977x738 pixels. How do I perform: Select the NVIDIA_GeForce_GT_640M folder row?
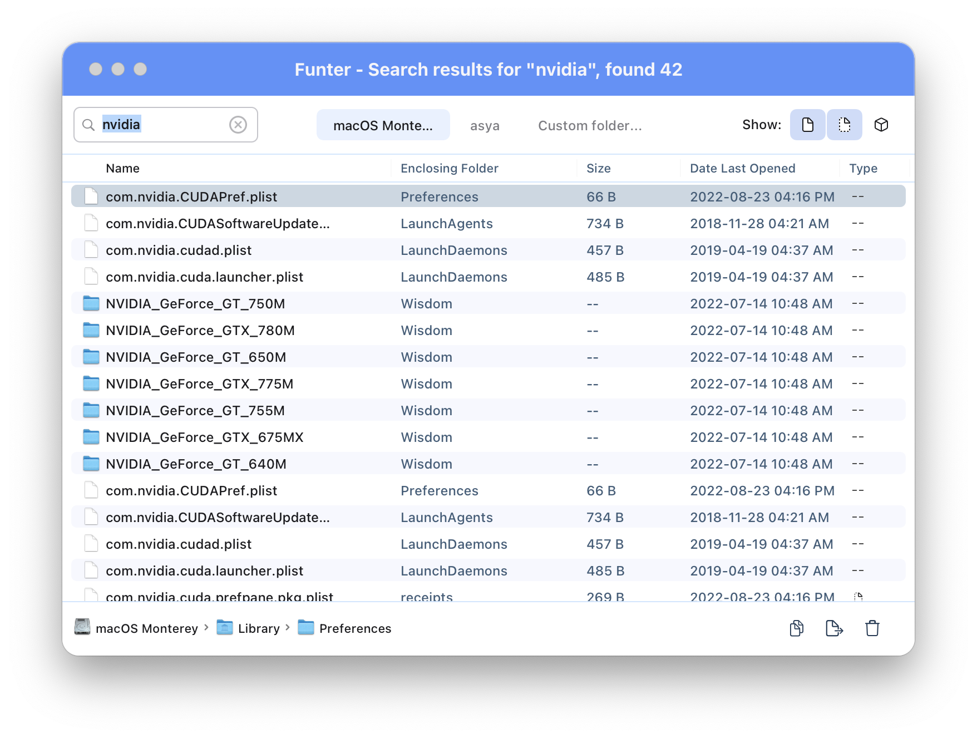(x=488, y=464)
